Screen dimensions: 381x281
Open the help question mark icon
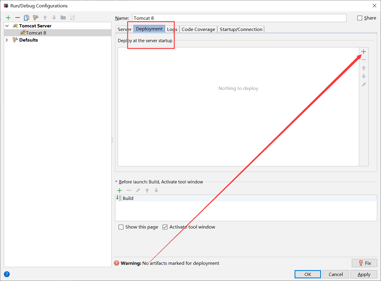[7, 274]
